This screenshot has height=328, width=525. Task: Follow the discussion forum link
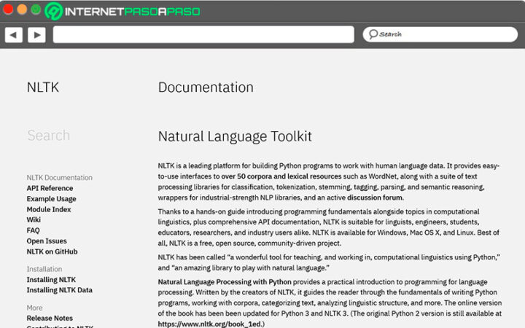click(375, 198)
